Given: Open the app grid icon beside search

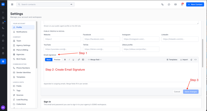Looking at the screenshot, I should [12, 4].
